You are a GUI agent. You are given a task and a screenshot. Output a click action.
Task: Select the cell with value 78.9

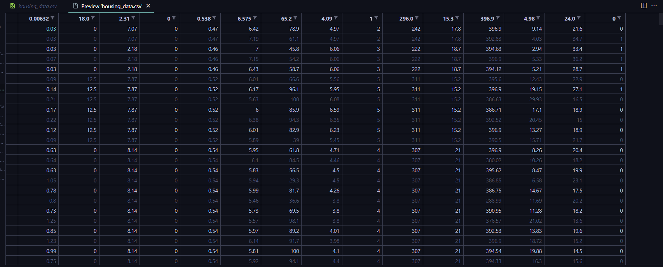281,29
